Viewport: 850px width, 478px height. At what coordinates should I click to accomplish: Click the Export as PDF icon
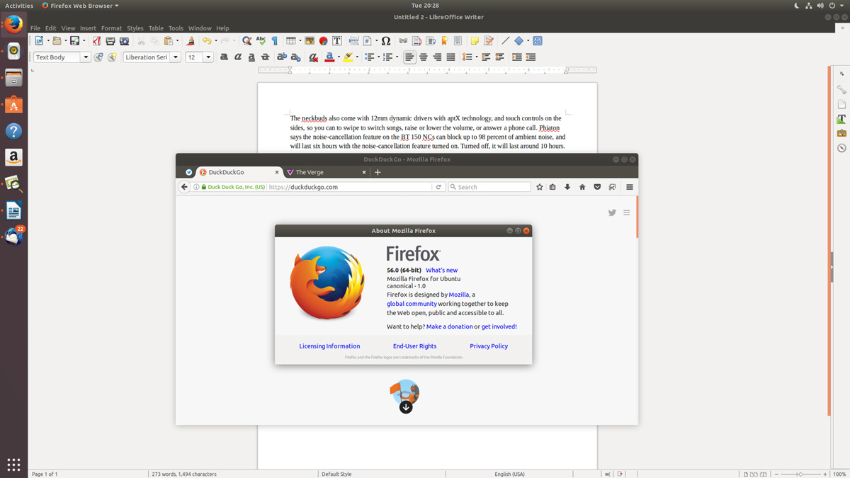(97, 41)
